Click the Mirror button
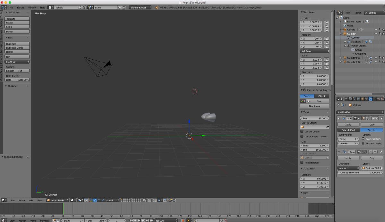The height and width of the screenshot is (222, 385). pos(17,32)
